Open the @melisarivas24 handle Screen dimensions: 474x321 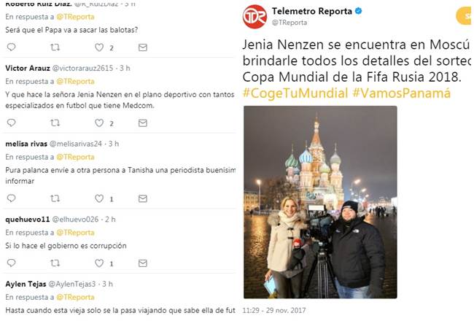(x=76, y=144)
